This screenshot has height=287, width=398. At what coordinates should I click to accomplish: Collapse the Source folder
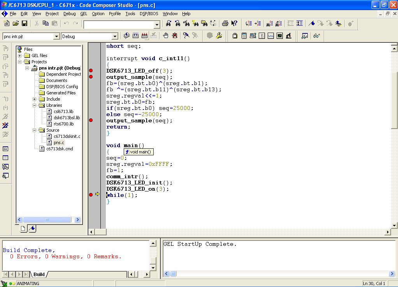[x=34, y=130]
